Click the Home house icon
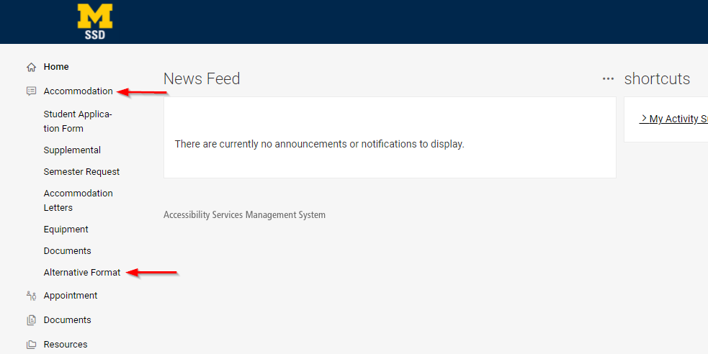 click(x=31, y=67)
